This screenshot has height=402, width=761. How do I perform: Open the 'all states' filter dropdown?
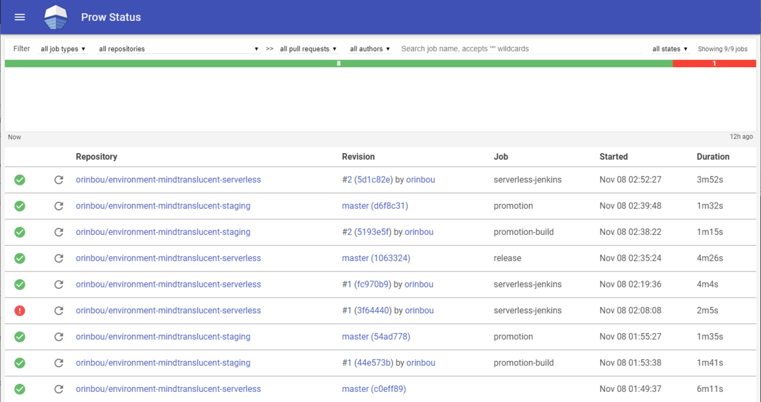tap(670, 49)
